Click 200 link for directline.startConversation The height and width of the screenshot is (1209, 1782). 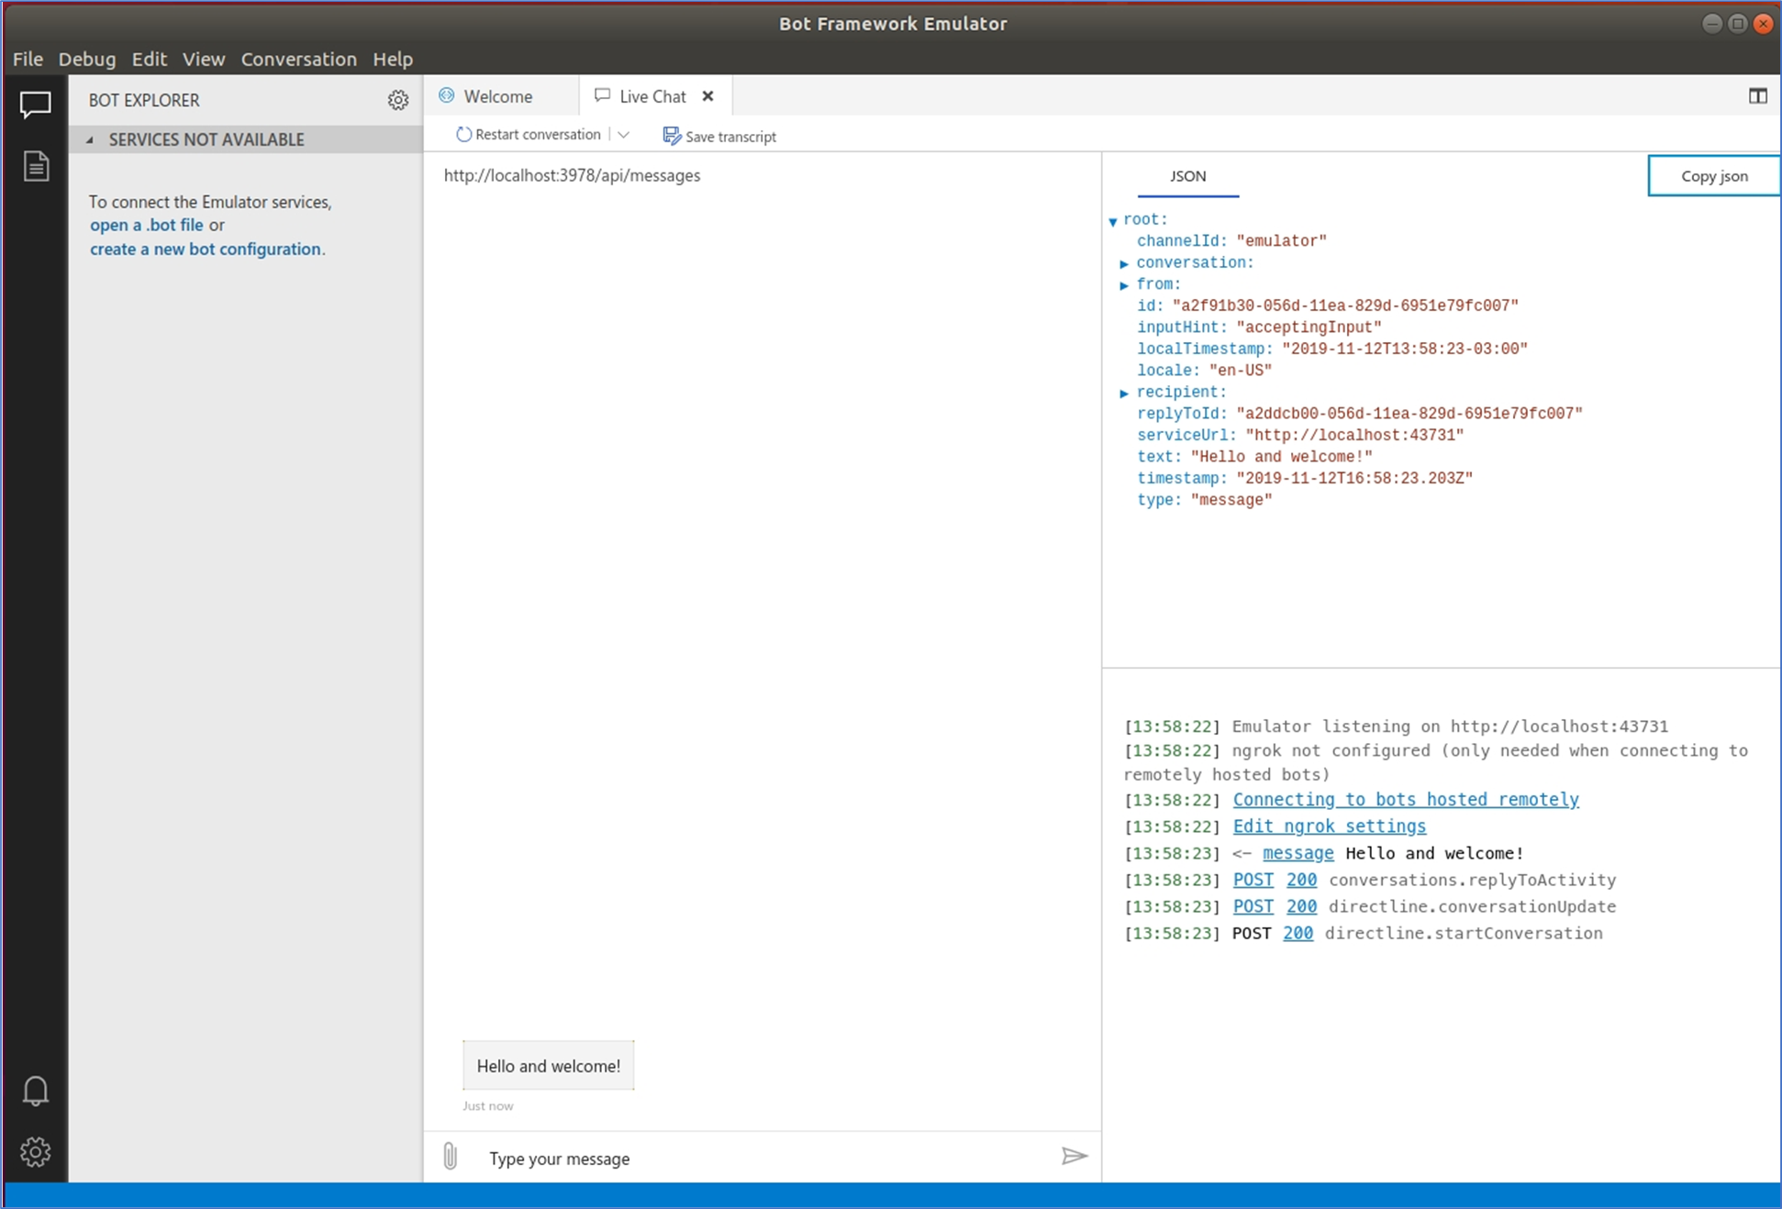click(x=1298, y=933)
